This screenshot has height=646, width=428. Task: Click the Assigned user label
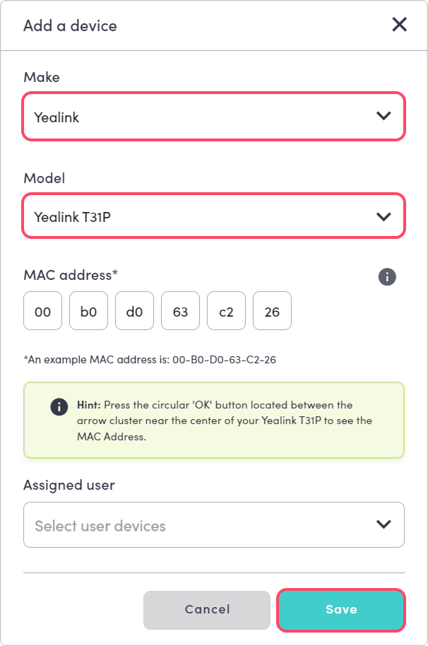pyautogui.click(x=69, y=486)
